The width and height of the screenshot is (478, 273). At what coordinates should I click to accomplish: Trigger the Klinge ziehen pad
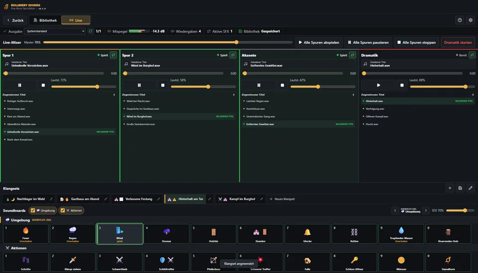click(73, 262)
